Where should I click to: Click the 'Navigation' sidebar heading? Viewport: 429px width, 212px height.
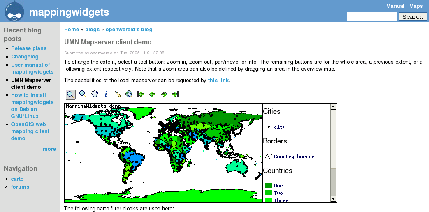click(21, 168)
